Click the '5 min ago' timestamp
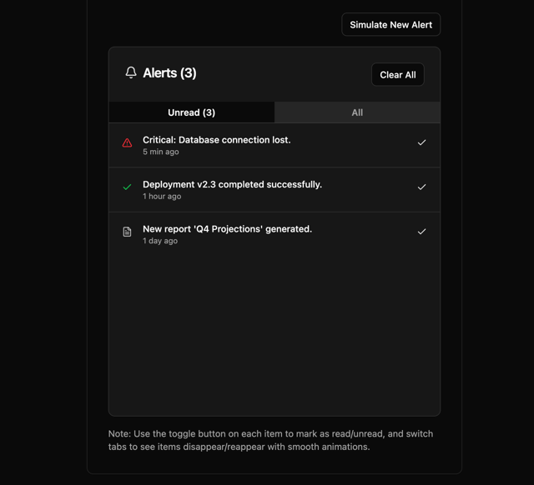Viewport: 534px width, 485px height. (161, 152)
